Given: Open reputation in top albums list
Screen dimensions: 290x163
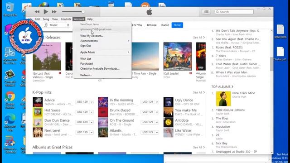Looking at the screenshot, I should click(x=223, y=127).
